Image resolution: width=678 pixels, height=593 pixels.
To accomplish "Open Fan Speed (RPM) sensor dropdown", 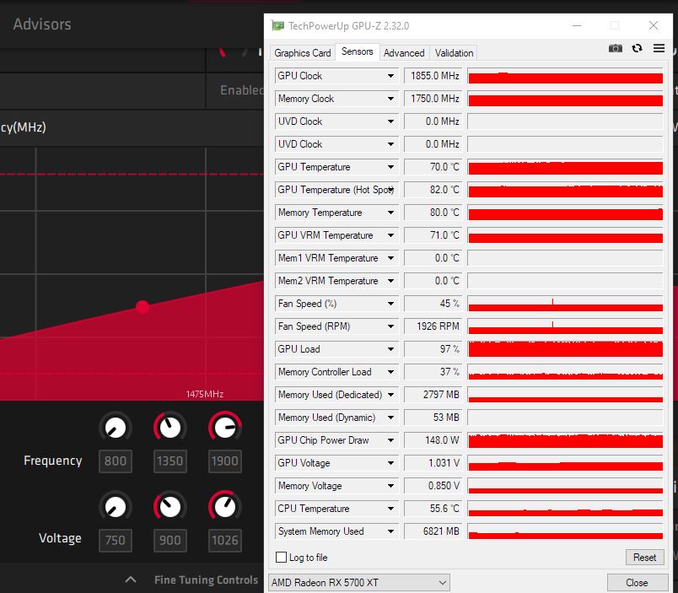I will tap(390, 326).
